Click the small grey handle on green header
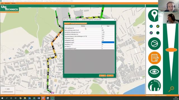This screenshot has width=179, height=100. click(x=73, y=6)
